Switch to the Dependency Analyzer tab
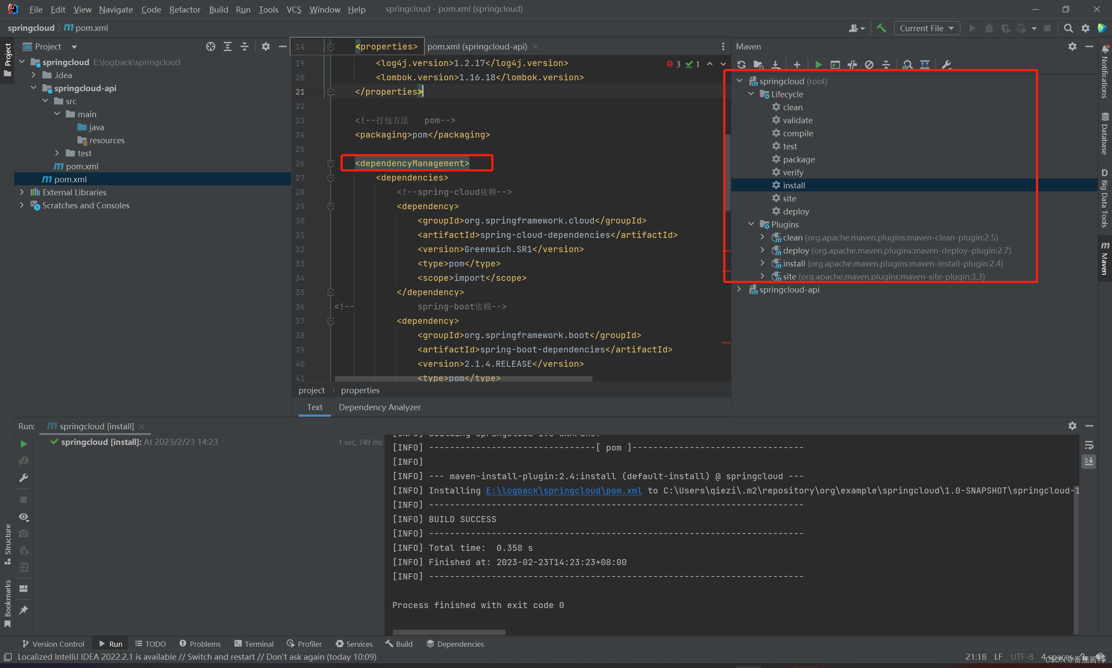The height and width of the screenshot is (668, 1112). click(x=379, y=407)
